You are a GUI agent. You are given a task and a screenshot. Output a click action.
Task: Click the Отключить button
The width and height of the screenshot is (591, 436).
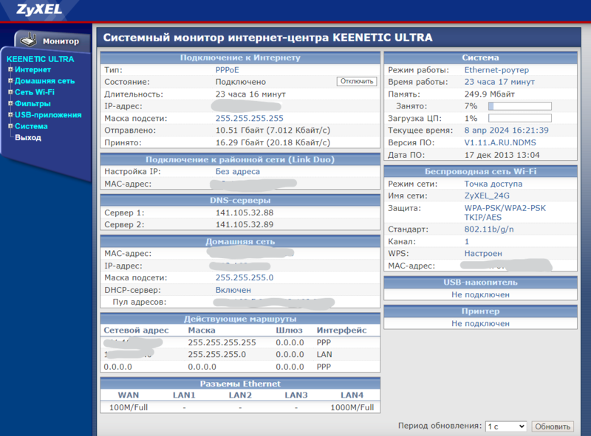[x=357, y=81]
